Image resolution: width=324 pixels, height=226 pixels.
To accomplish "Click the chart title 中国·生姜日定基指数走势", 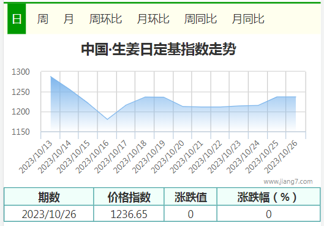I will (x=159, y=49).
